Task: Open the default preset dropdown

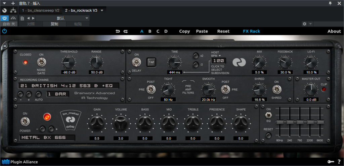Action: 63,18
